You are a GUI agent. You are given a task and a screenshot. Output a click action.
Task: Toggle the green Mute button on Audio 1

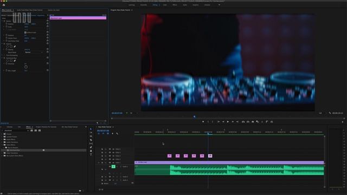(113, 166)
